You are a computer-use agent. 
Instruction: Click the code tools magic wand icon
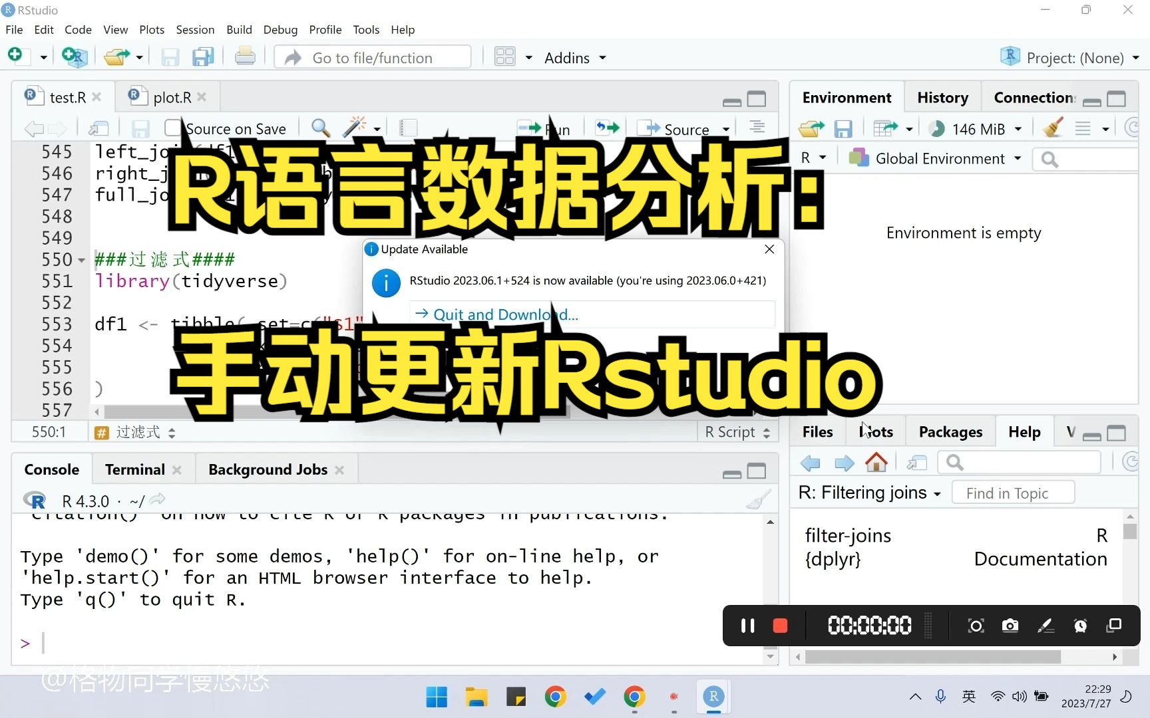(354, 128)
